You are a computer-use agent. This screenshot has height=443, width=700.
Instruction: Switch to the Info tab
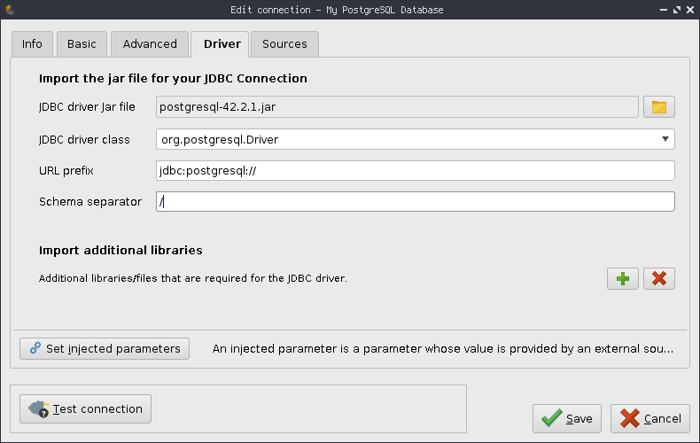[32, 44]
